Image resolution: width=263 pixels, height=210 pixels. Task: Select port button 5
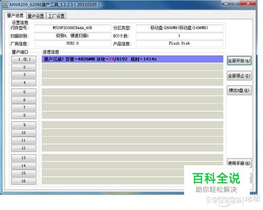[24, 92]
